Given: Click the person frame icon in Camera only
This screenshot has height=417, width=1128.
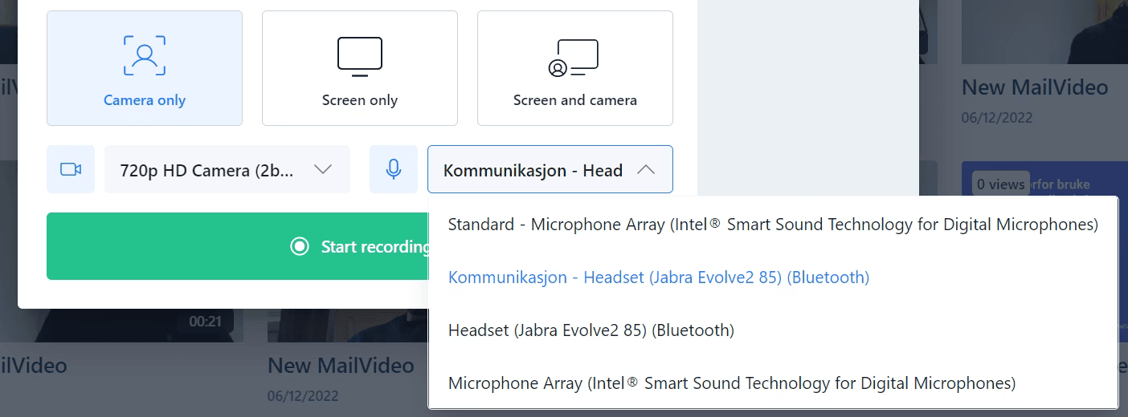Looking at the screenshot, I should tap(145, 55).
